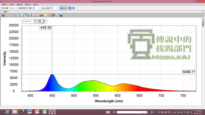Screen dimensions: 205x115
Task: Pause acquisition with the pause button
Action: [74, 8]
